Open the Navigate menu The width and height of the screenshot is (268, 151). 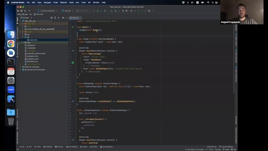pyautogui.click(x=47, y=3)
